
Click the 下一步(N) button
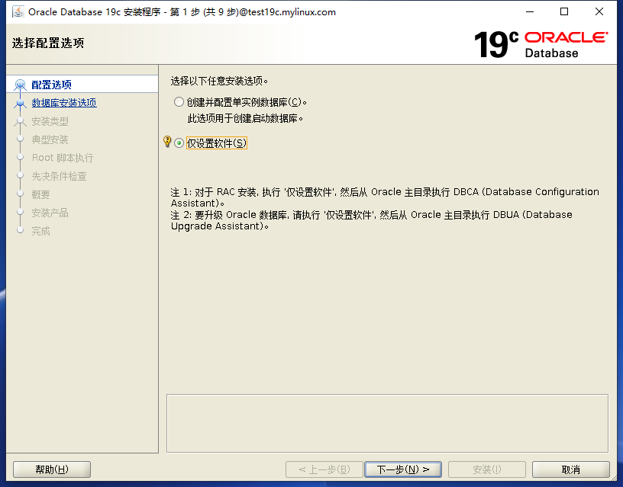point(403,469)
